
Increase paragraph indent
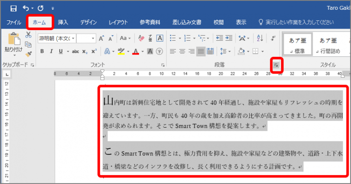pyautogui.click(x=229, y=38)
